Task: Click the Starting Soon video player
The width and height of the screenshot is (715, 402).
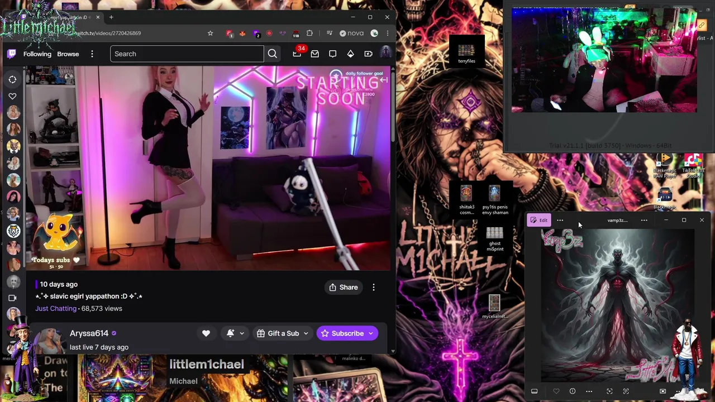Action: pos(208,168)
